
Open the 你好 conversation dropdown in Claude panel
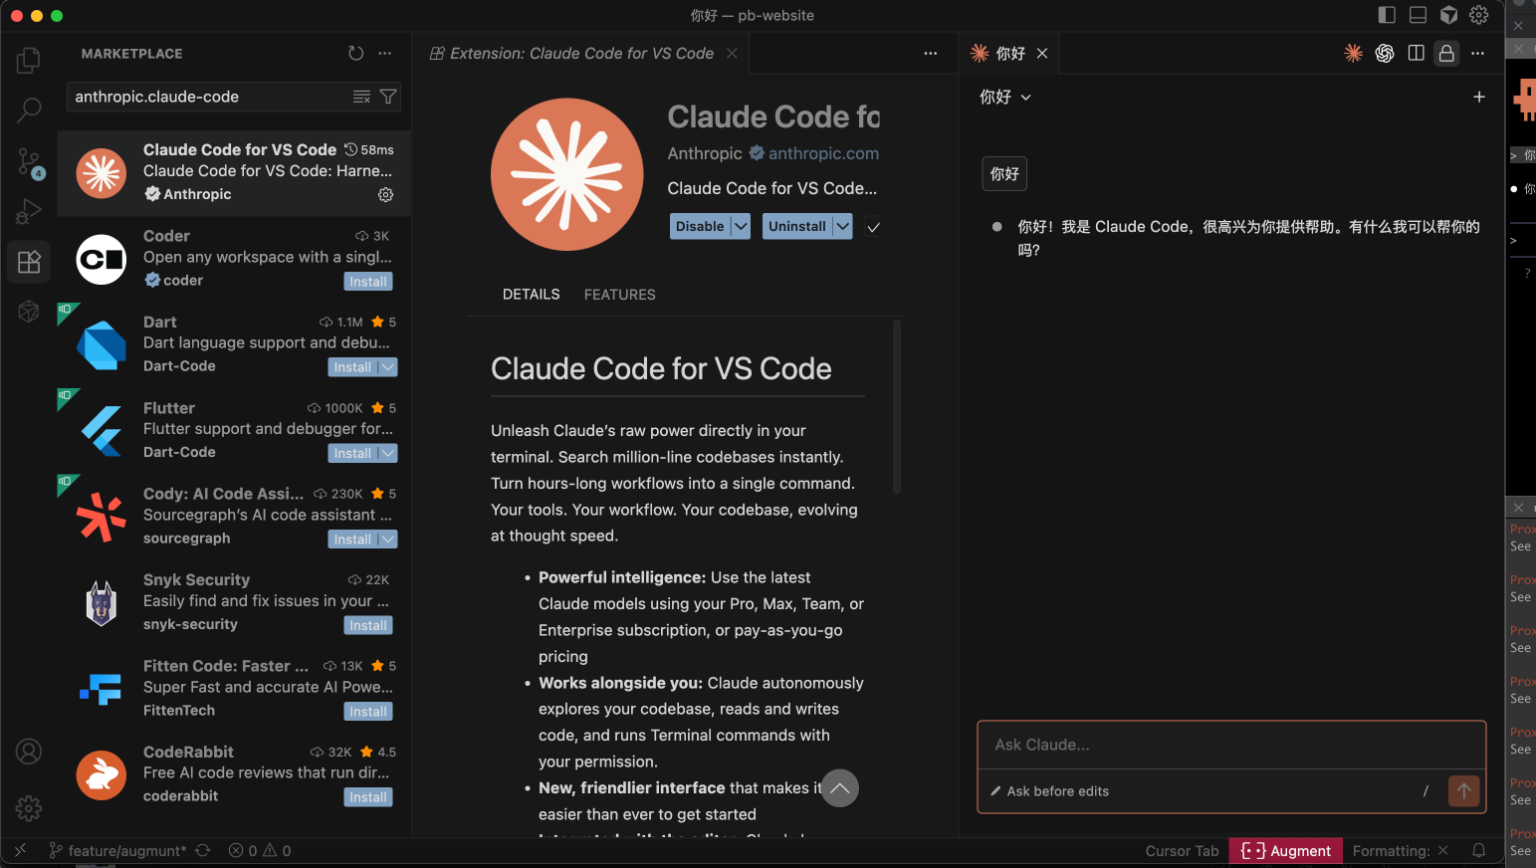1005,97
